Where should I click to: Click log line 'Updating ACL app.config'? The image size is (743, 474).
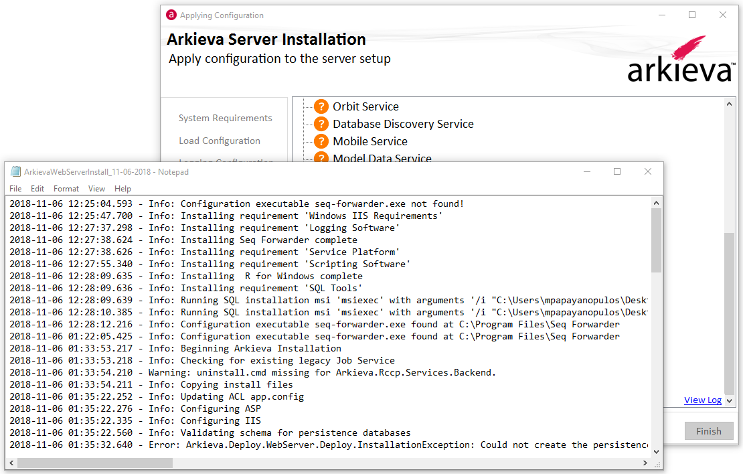click(x=157, y=397)
